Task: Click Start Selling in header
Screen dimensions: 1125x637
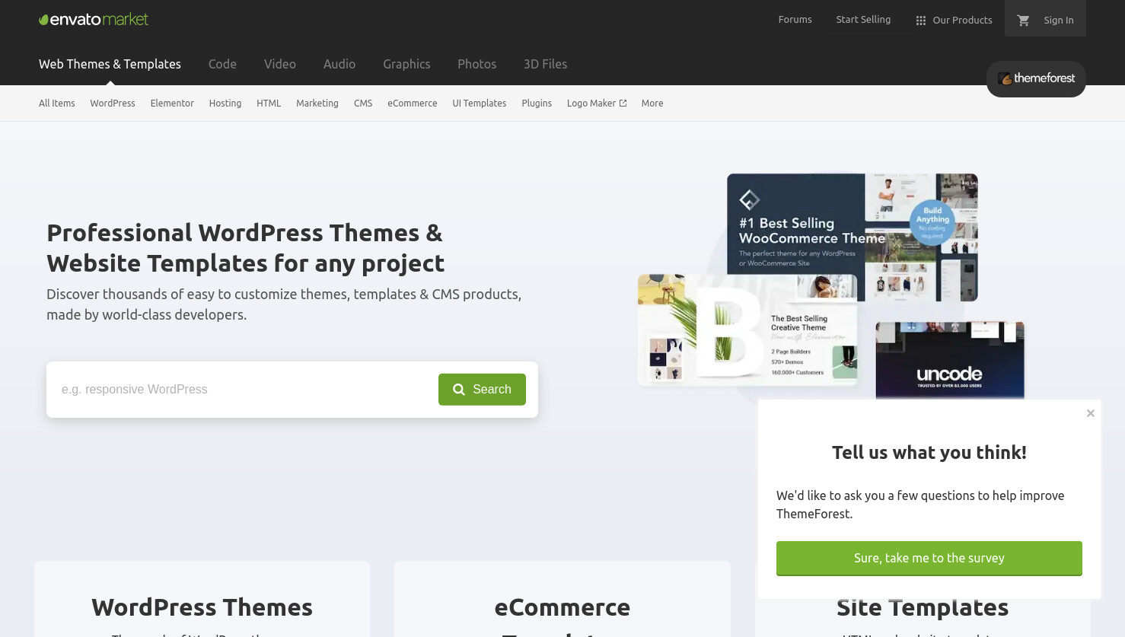Action: click(863, 20)
